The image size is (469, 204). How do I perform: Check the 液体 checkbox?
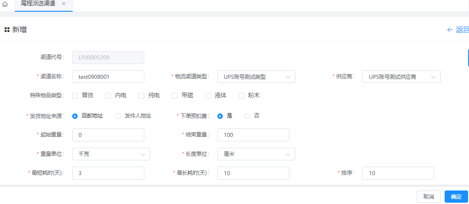click(208, 95)
